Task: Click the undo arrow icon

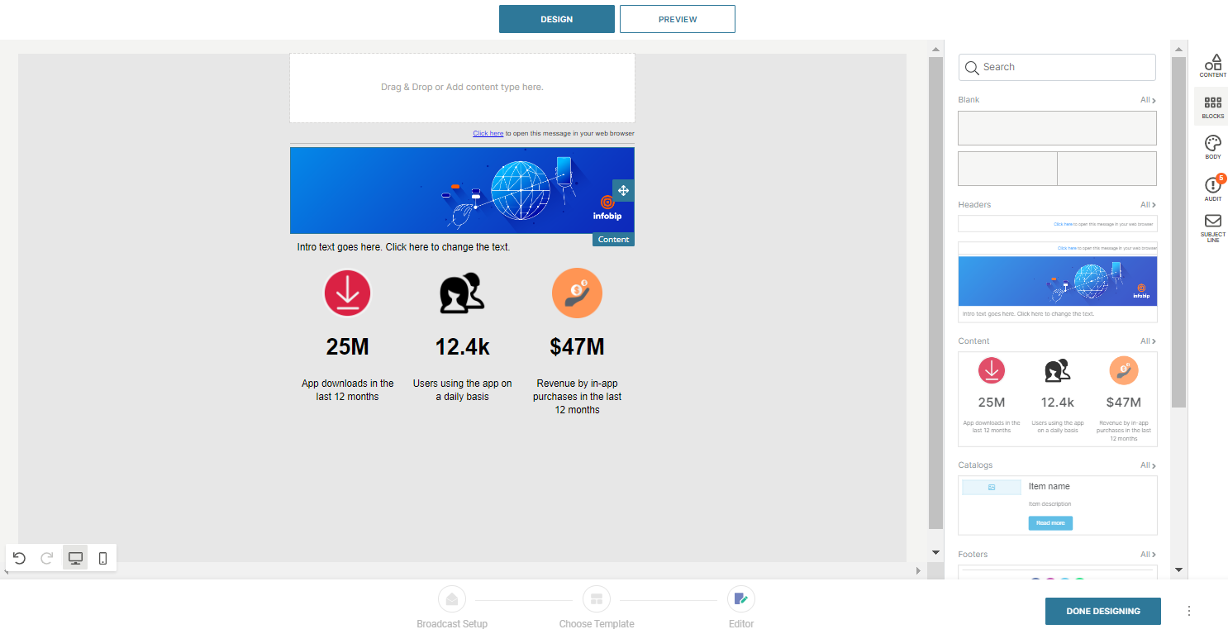Action: [19, 558]
